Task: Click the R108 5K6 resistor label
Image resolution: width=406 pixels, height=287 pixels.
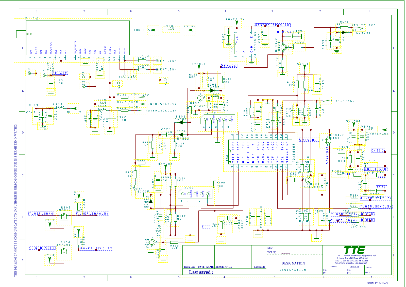Action: pyautogui.click(x=221, y=184)
